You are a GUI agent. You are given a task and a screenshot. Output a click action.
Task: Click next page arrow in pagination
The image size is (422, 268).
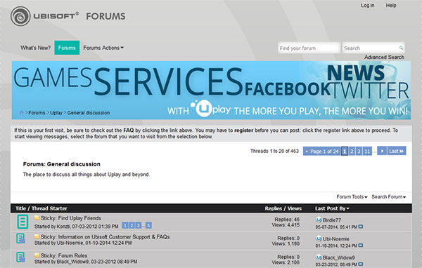[x=382, y=151]
